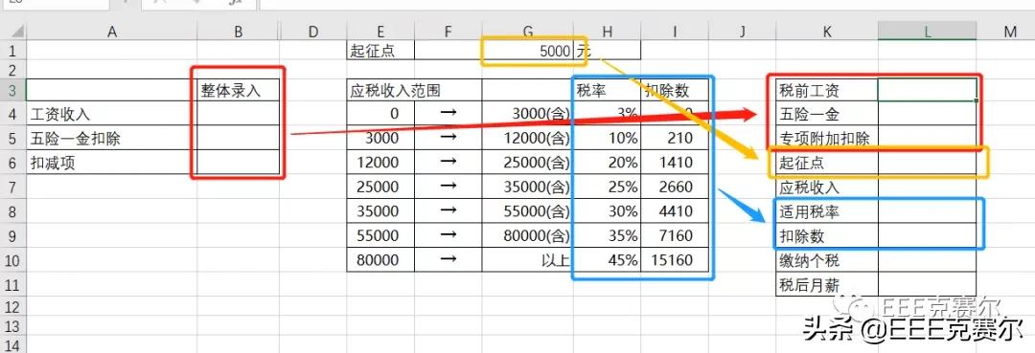Viewport: 1035px width, 353px height.
Task: Click the 4410 deduction cell
Action: click(x=676, y=211)
